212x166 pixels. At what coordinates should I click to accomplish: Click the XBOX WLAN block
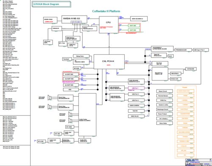click(x=136, y=116)
